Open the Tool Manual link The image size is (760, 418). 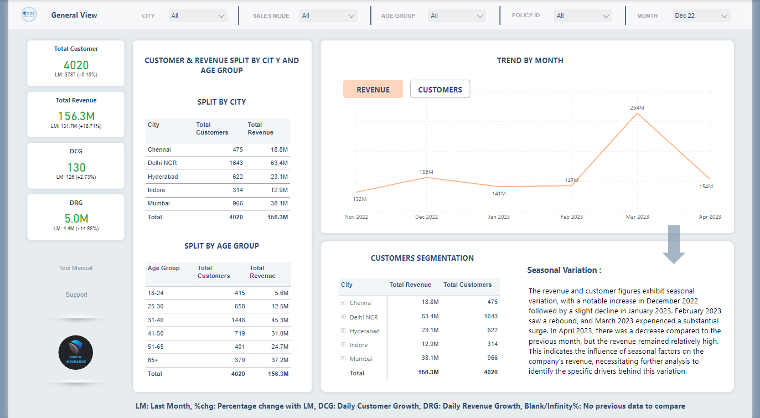pyautogui.click(x=76, y=268)
